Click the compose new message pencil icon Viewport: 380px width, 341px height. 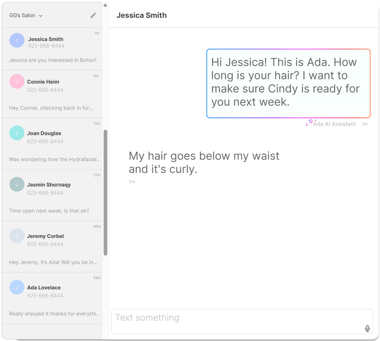point(93,15)
